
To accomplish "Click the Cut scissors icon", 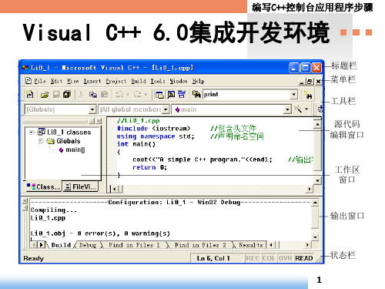I will tap(82, 95).
